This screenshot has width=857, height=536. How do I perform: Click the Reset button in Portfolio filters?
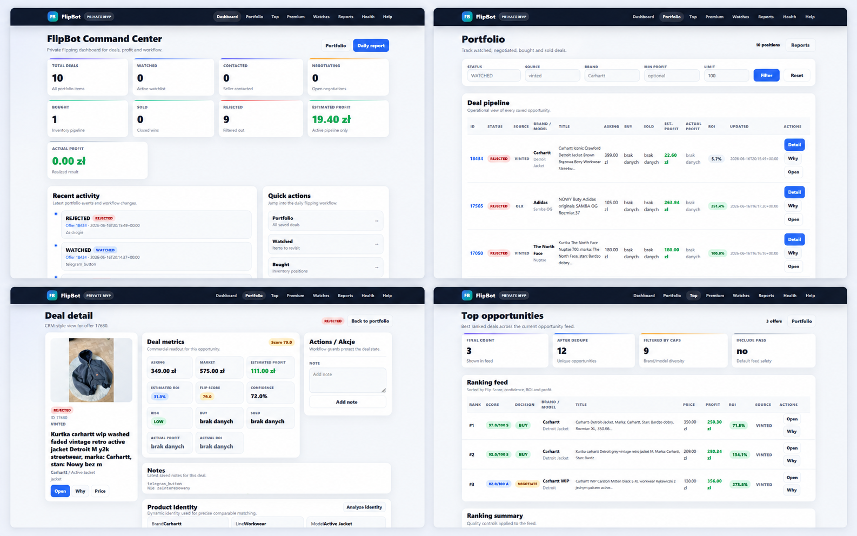797,76
